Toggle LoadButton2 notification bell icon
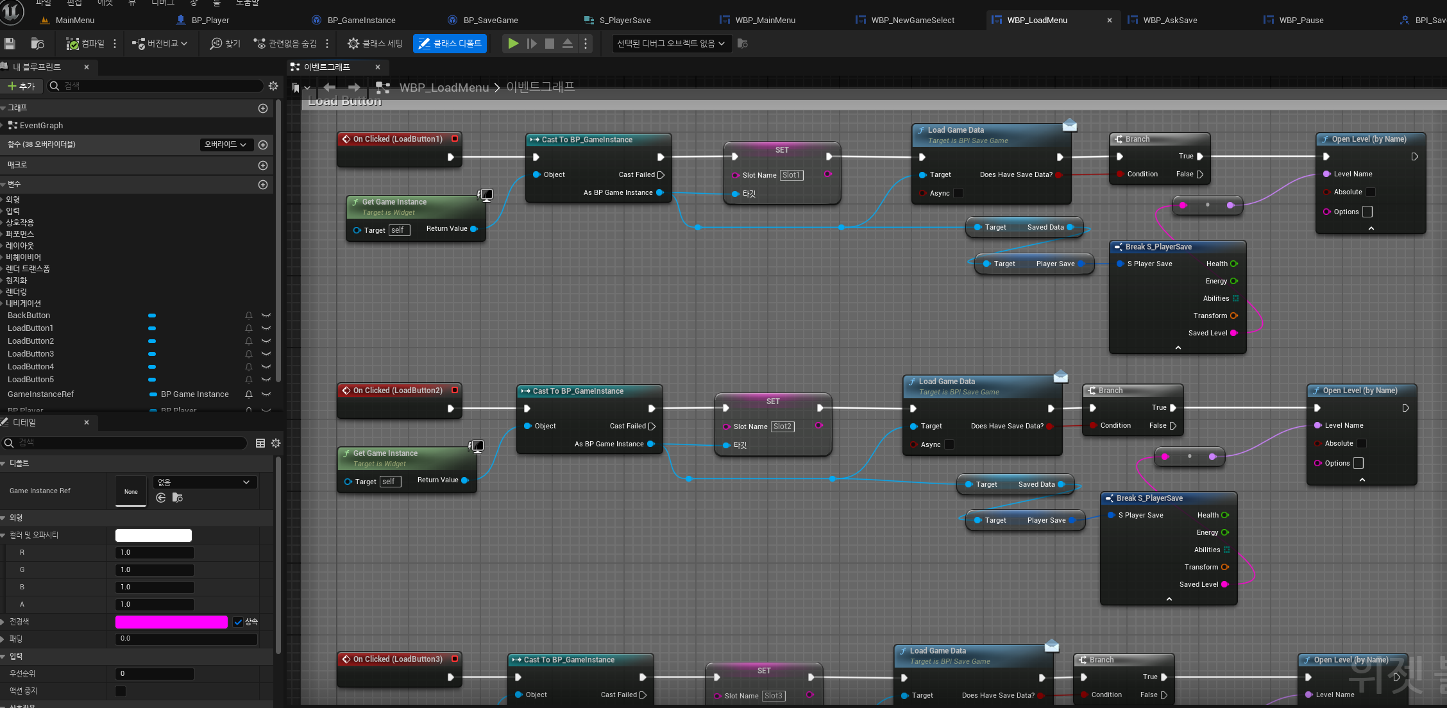 click(x=249, y=341)
